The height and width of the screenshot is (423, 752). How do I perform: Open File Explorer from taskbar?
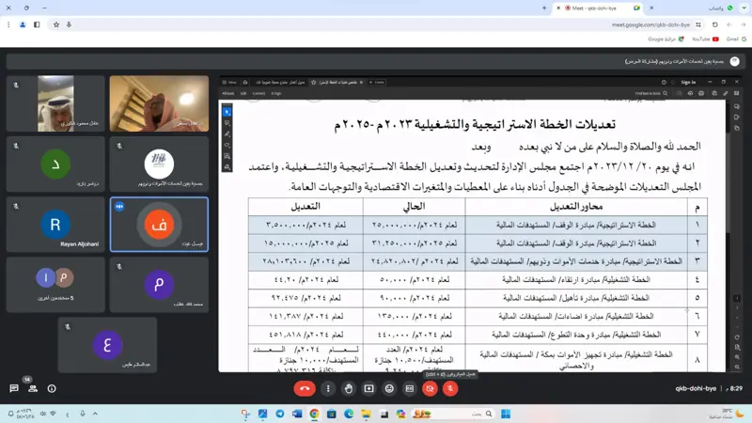click(366, 414)
